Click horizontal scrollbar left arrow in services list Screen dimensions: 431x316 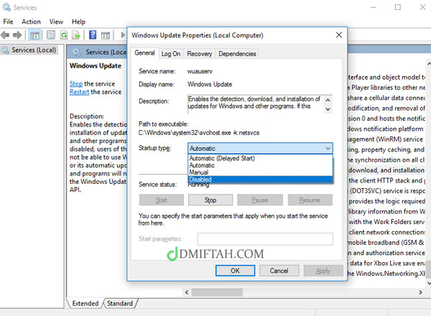coord(187,292)
